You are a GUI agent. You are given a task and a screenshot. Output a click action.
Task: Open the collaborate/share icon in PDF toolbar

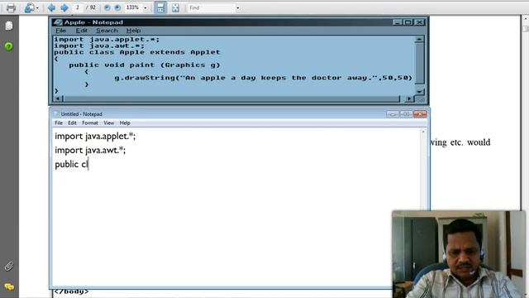click(30, 7)
